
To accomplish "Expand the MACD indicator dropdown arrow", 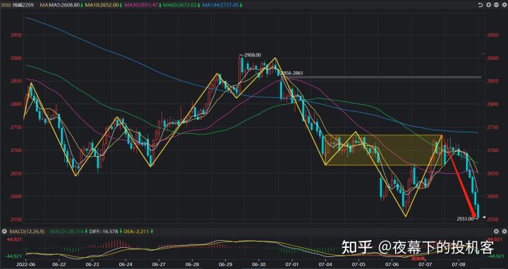I will (x=4, y=231).
